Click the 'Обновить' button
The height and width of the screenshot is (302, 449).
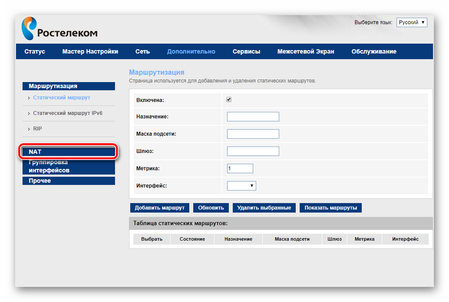(211, 208)
